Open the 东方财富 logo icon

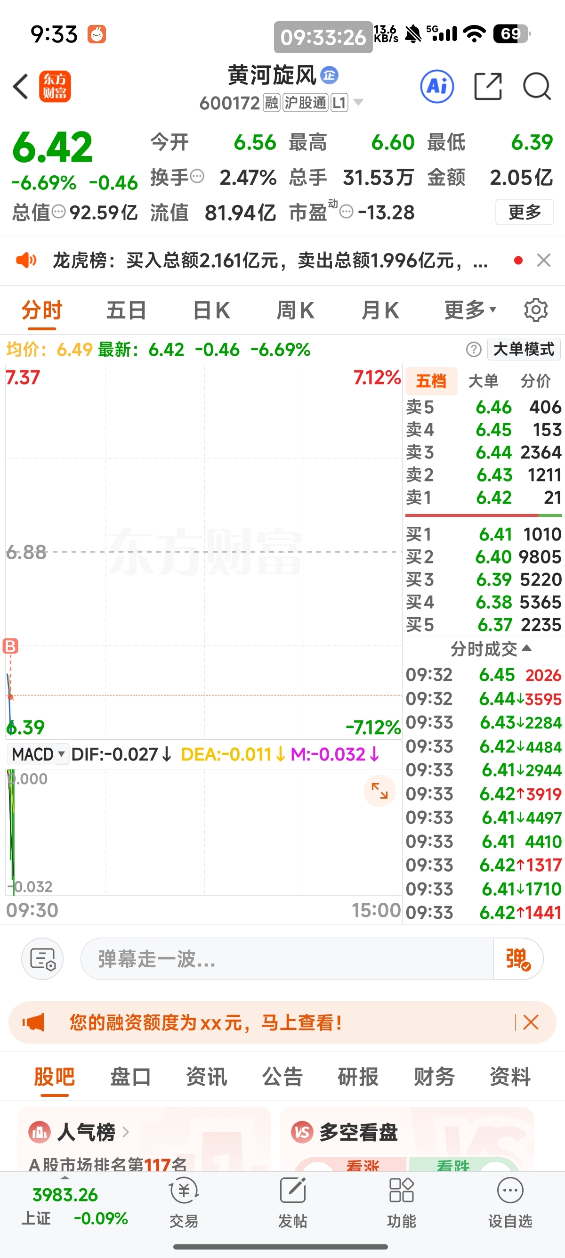coord(55,86)
